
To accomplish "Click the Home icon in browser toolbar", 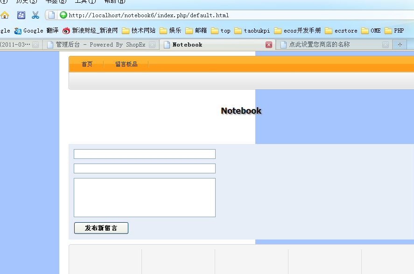I will (x=5, y=15).
